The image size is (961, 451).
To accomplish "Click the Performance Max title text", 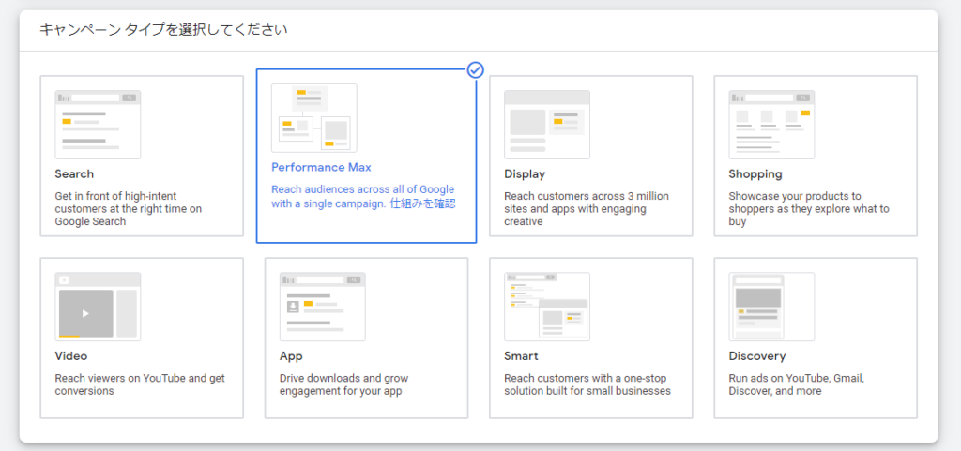I will click(321, 167).
